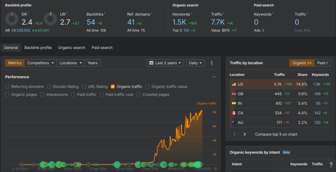Select the DR score gauge icon
336x172 pixels.
pyautogui.click(x=12, y=19)
